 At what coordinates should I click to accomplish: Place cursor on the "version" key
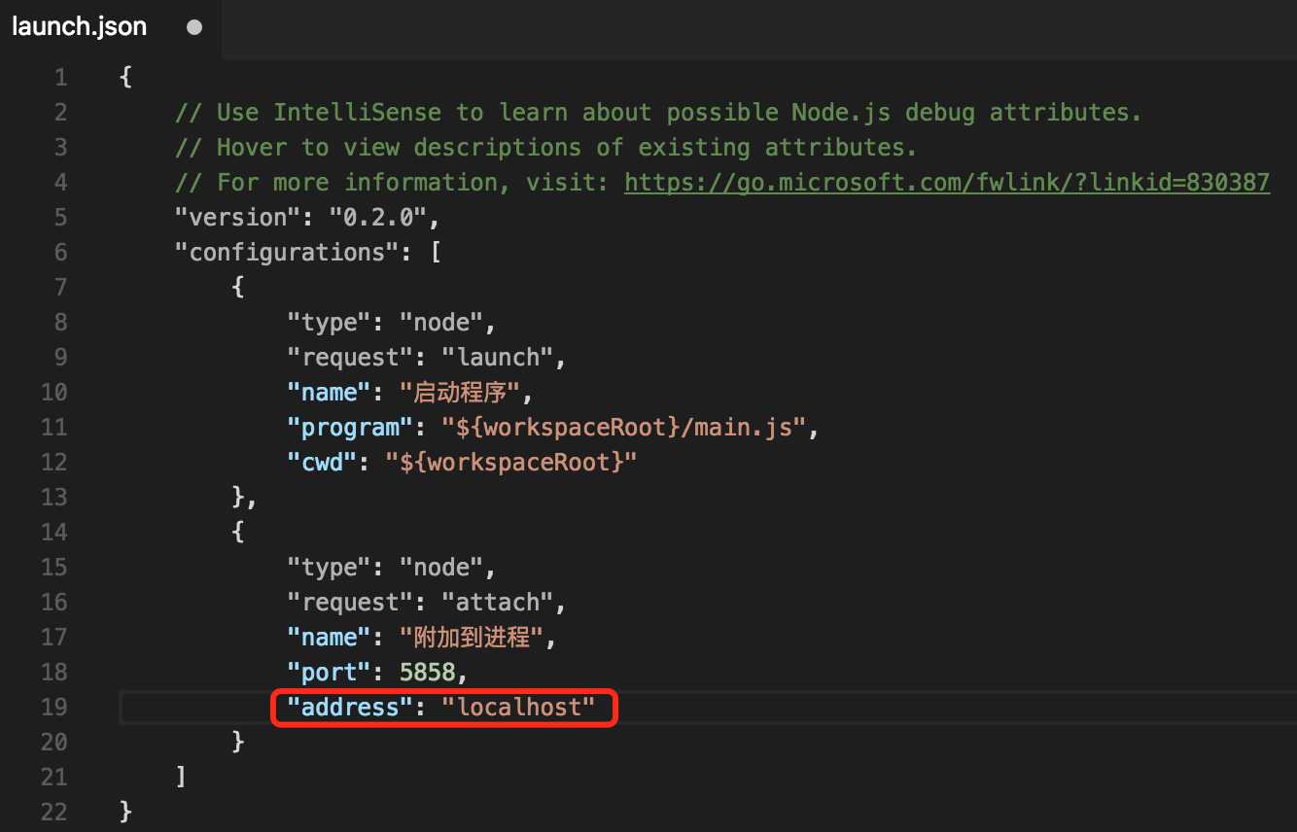(x=231, y=218)
